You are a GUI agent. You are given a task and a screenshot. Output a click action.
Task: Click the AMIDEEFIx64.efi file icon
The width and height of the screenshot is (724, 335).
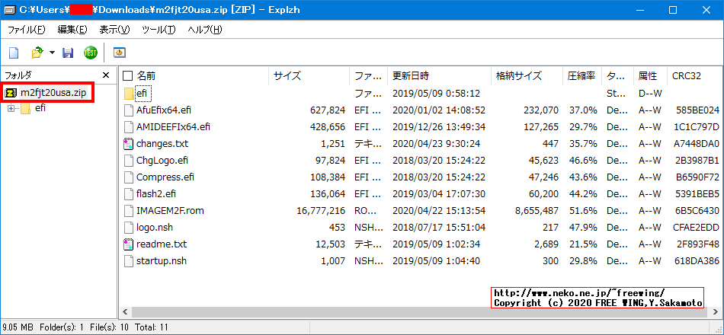click(129, 127)
